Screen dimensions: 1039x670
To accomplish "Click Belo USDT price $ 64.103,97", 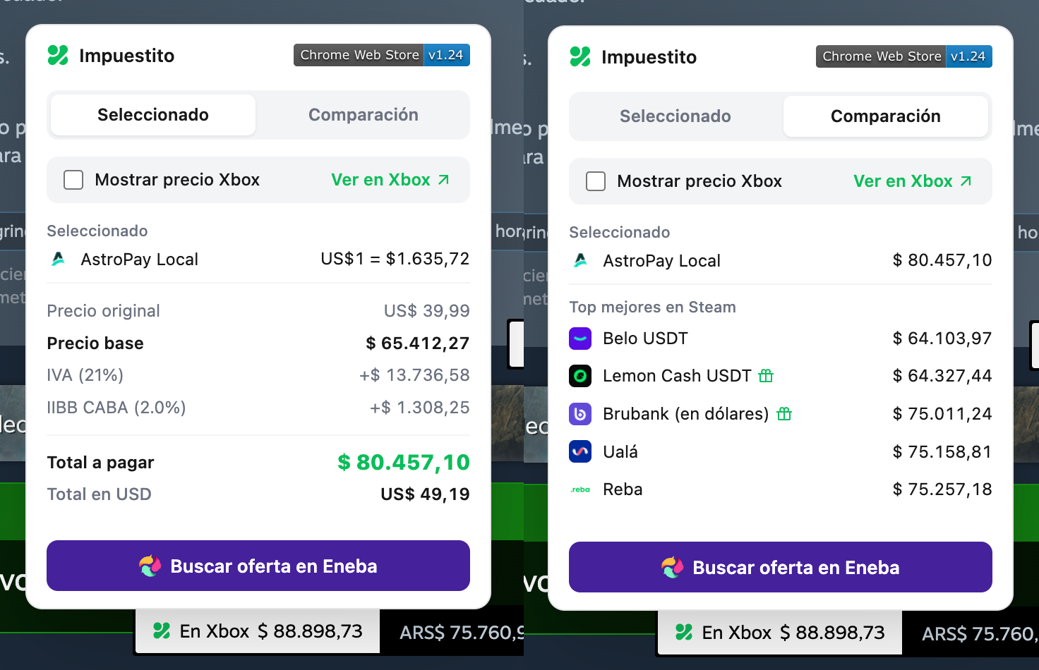I will [x=942, y=339].
